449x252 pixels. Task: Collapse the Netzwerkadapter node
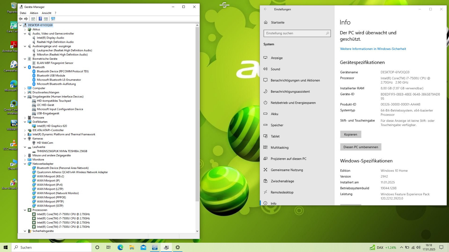click(25, 164)
